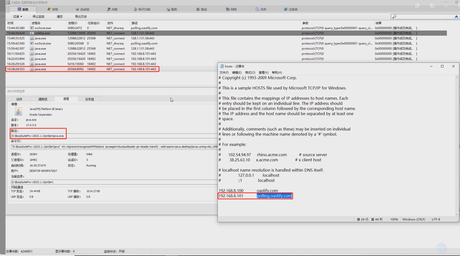Click the Windows (CRLF) status entry
Screen dimensions: 460x256
[414, 219]
